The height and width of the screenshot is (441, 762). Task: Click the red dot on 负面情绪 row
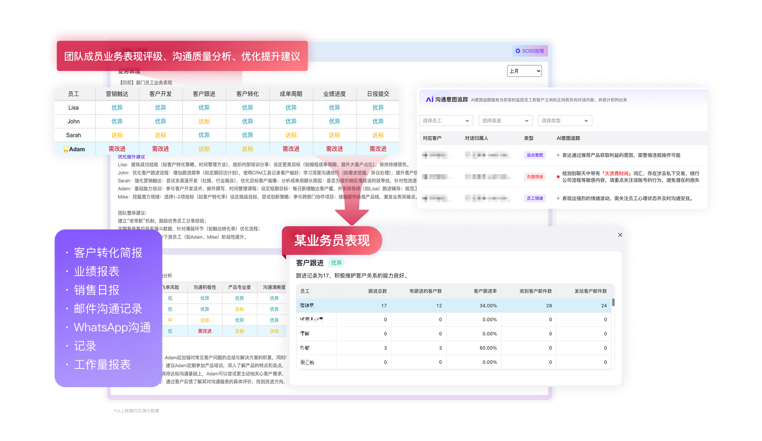(x=558, y=177)
